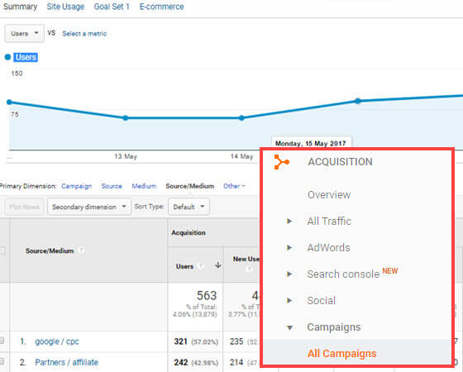Click the Users column sort arrow

point(218,265)
